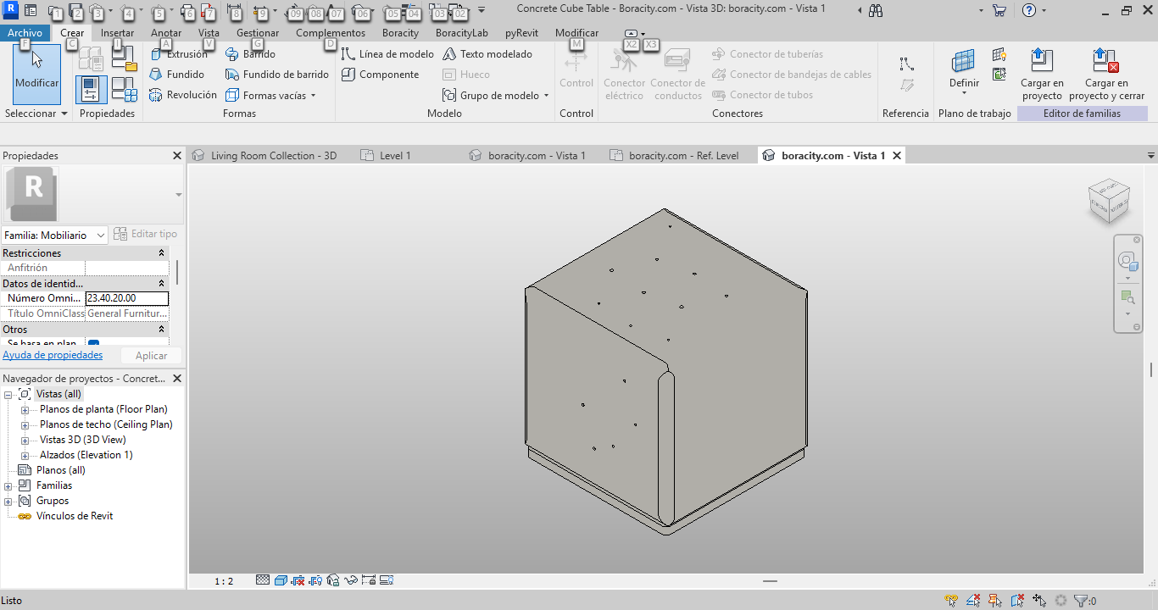
Task: Toggle select underlay elements option
Action: point(974,601)
